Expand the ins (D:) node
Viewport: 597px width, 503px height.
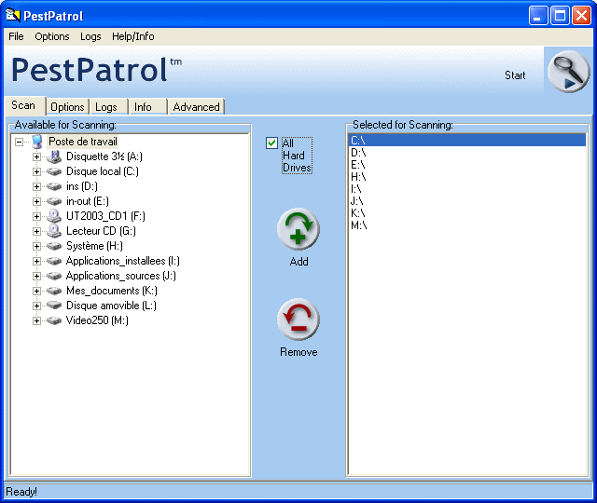(x=36, y=186)
